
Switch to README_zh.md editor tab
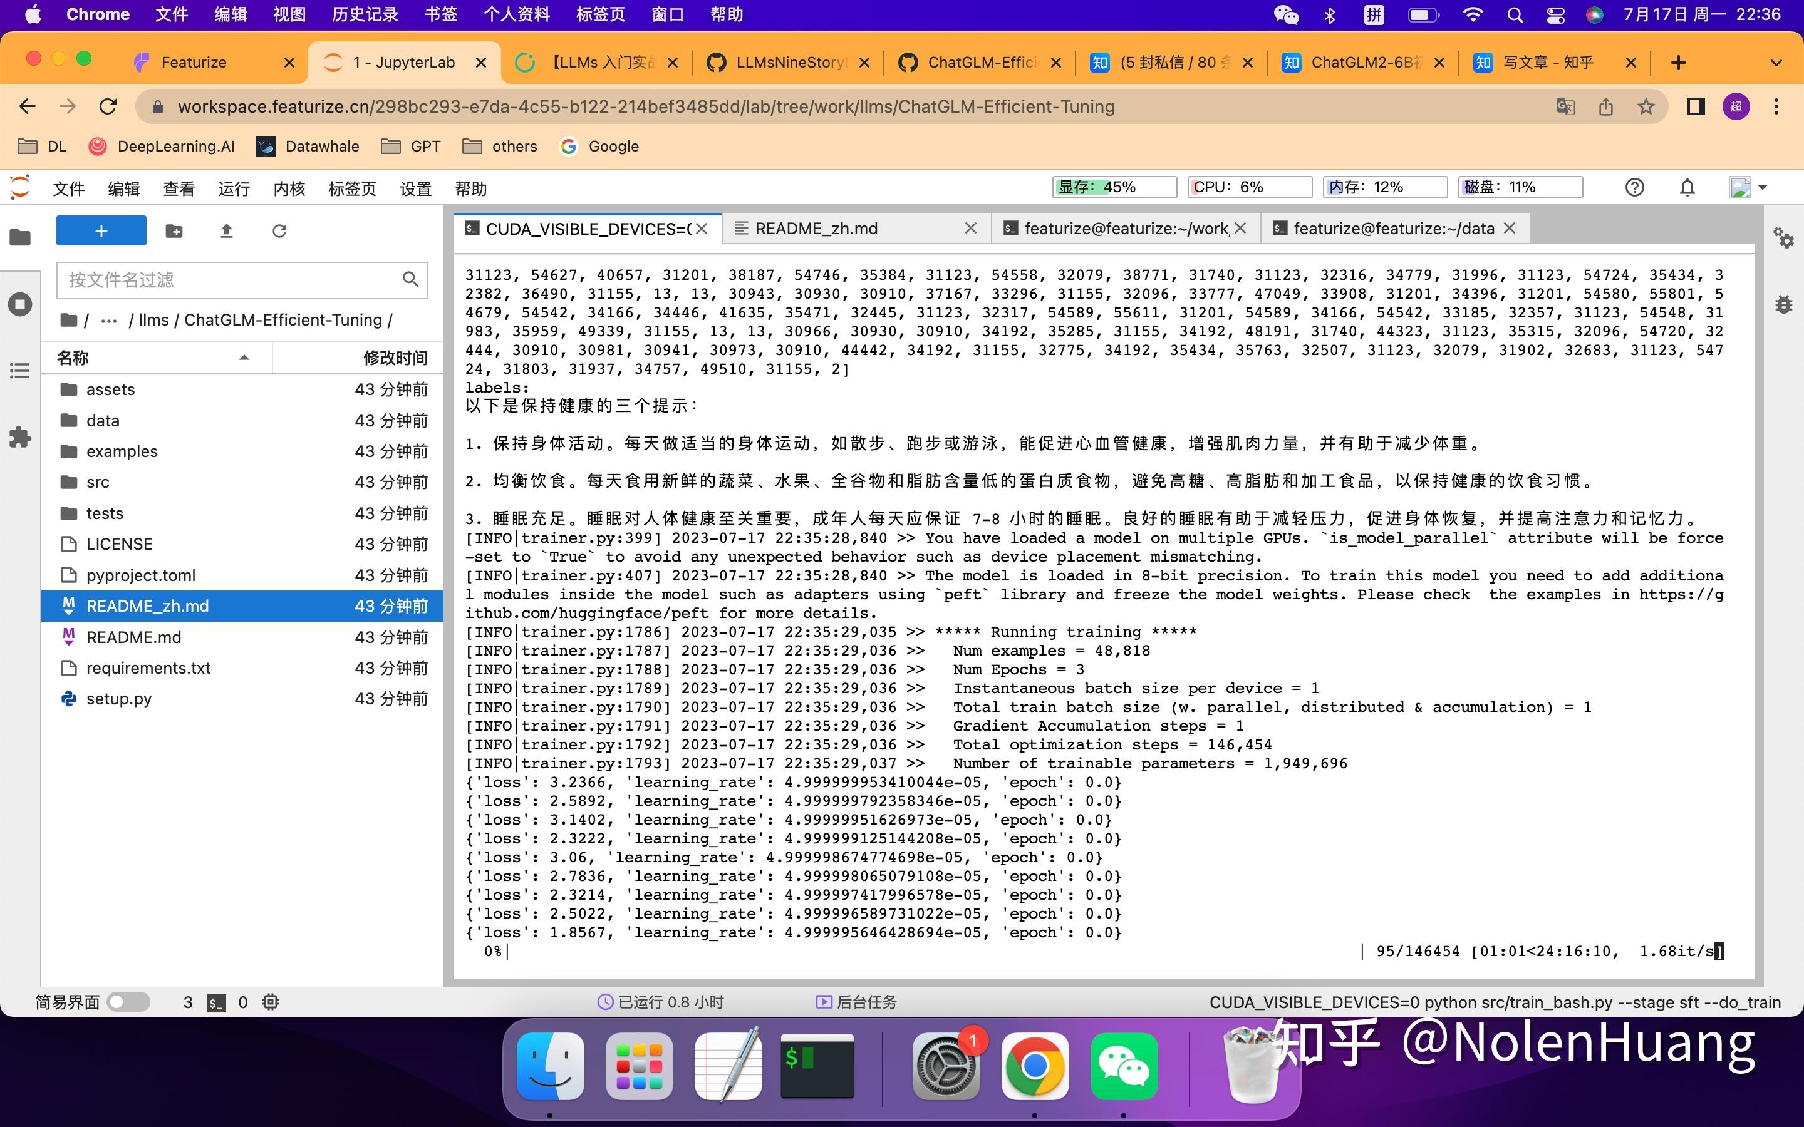[856, 229]
